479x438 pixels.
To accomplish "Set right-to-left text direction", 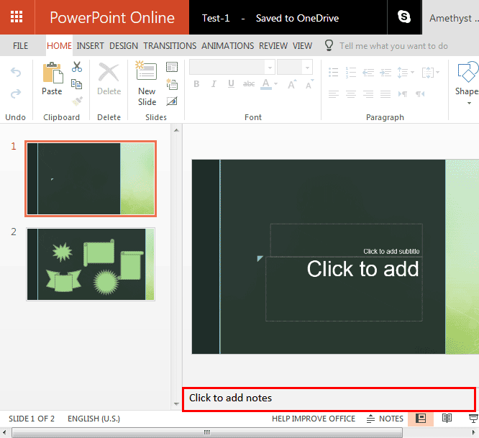I will coord(420,94).
